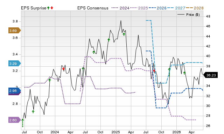Click the green surprise arrow above the 2.60 tag
This screenshot has width=224, height=134.
(22, 123)
